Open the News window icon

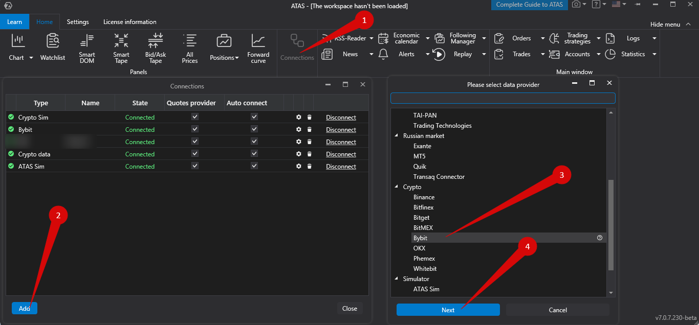[327, 54]
